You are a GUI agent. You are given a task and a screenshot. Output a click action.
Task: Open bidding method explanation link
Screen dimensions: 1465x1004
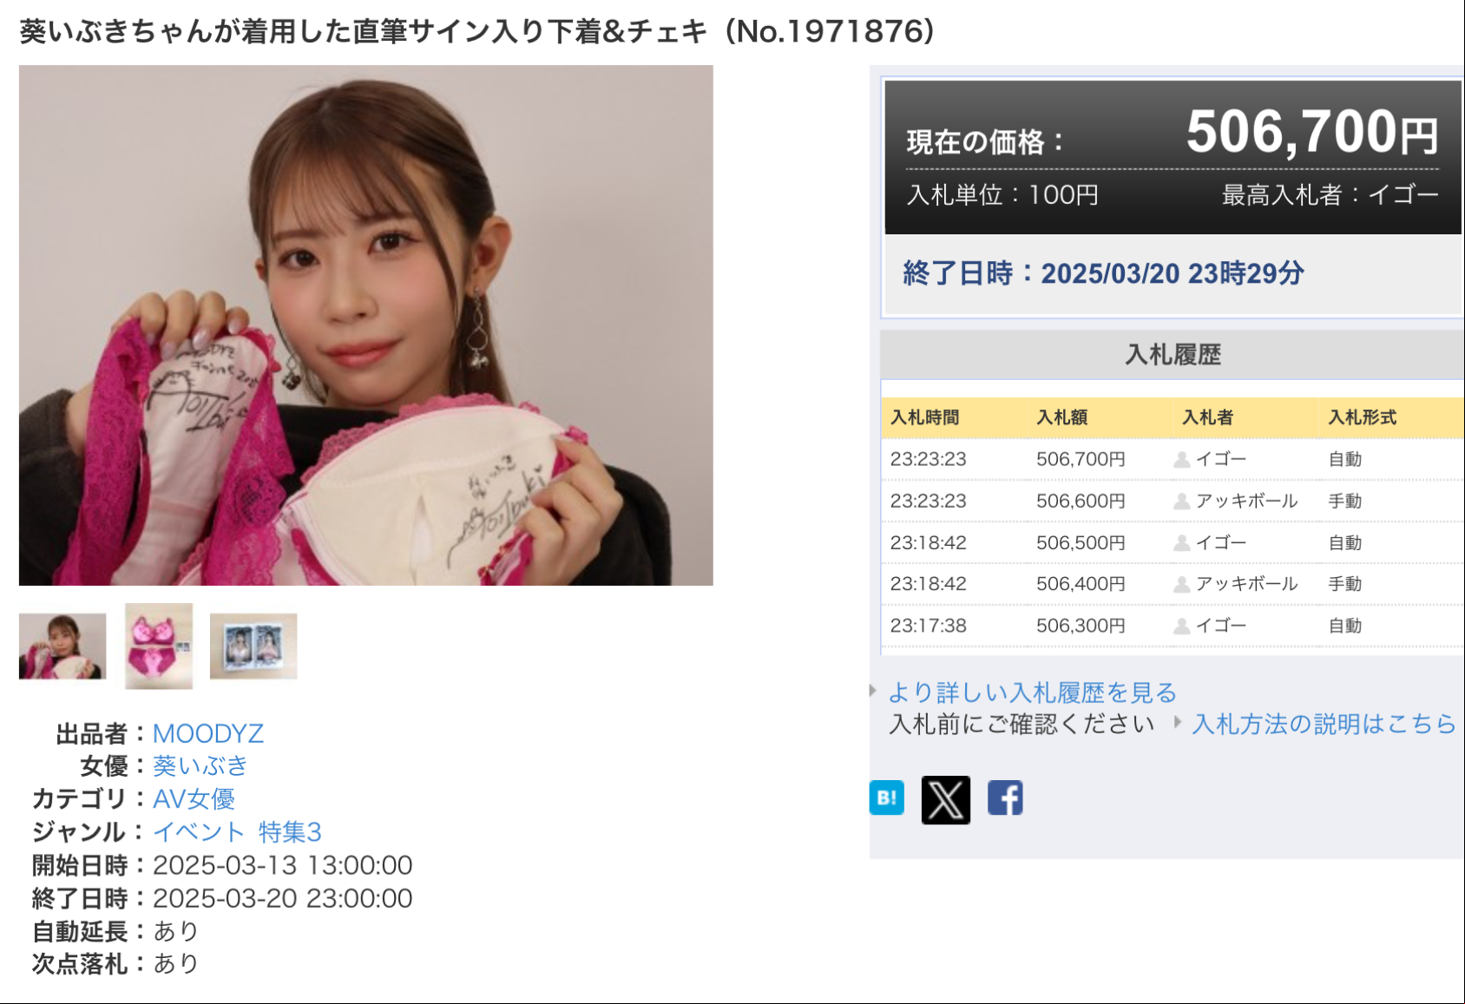[1324, 724]
